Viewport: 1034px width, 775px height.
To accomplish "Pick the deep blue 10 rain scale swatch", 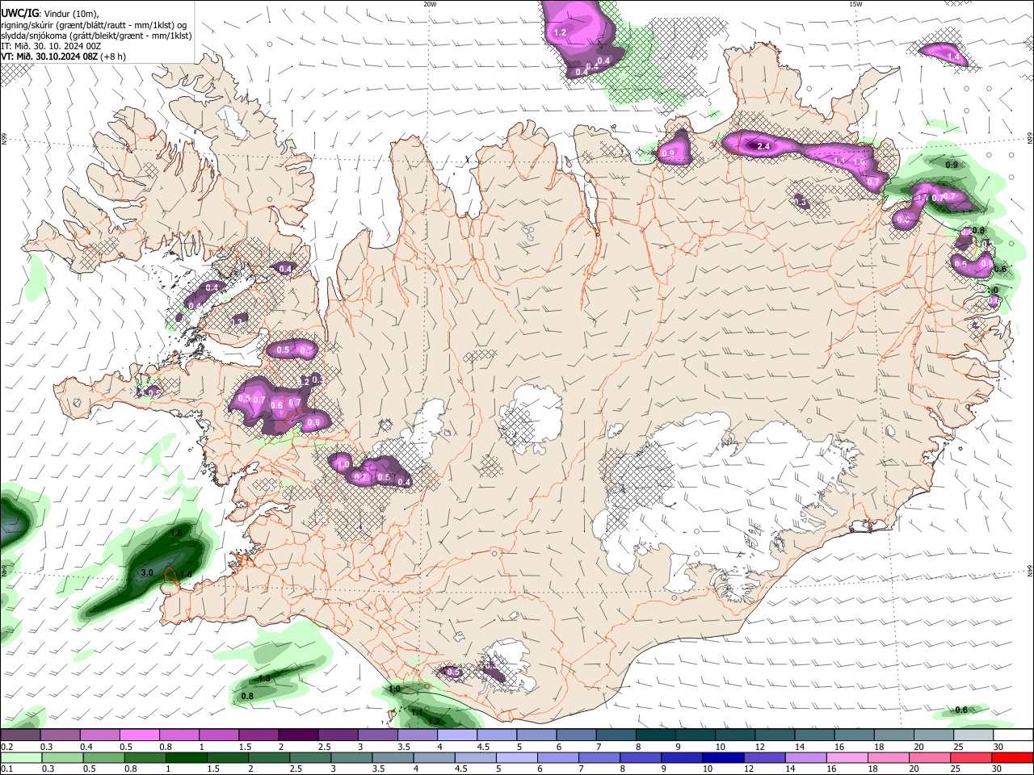I will click(x=724, y=757).
